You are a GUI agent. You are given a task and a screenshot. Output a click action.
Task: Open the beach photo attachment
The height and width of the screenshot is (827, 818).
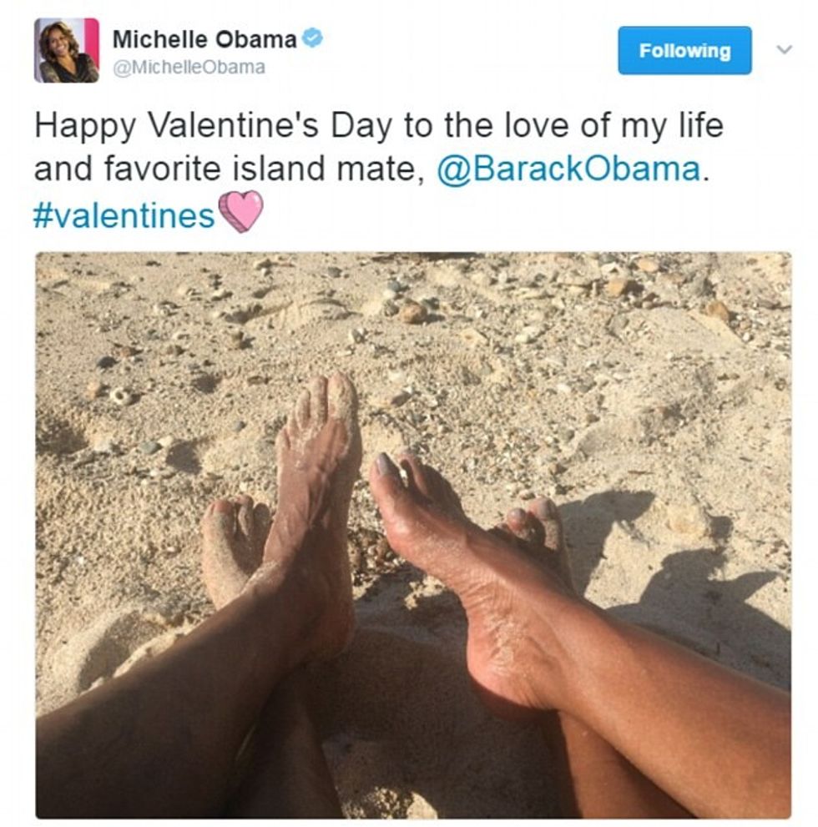pos(413,535)
